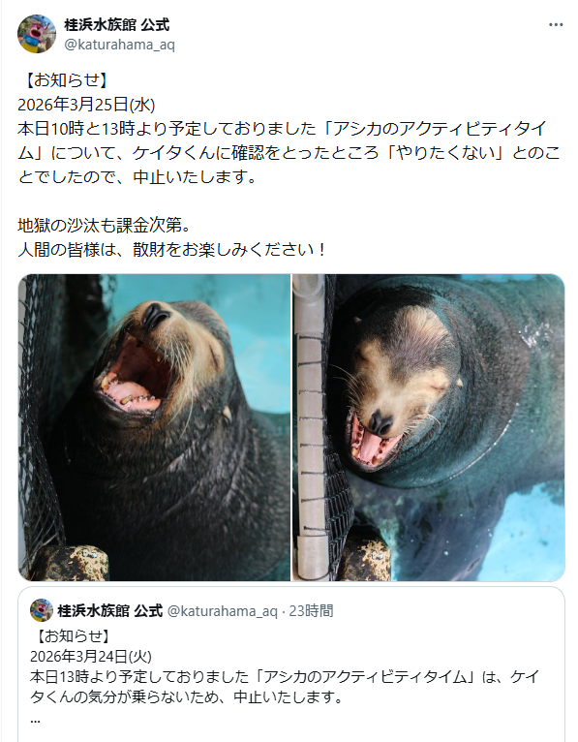Click the 桂浜水族館 profile avatar at top
Screen dimensions: 578x742
(37, 34)
